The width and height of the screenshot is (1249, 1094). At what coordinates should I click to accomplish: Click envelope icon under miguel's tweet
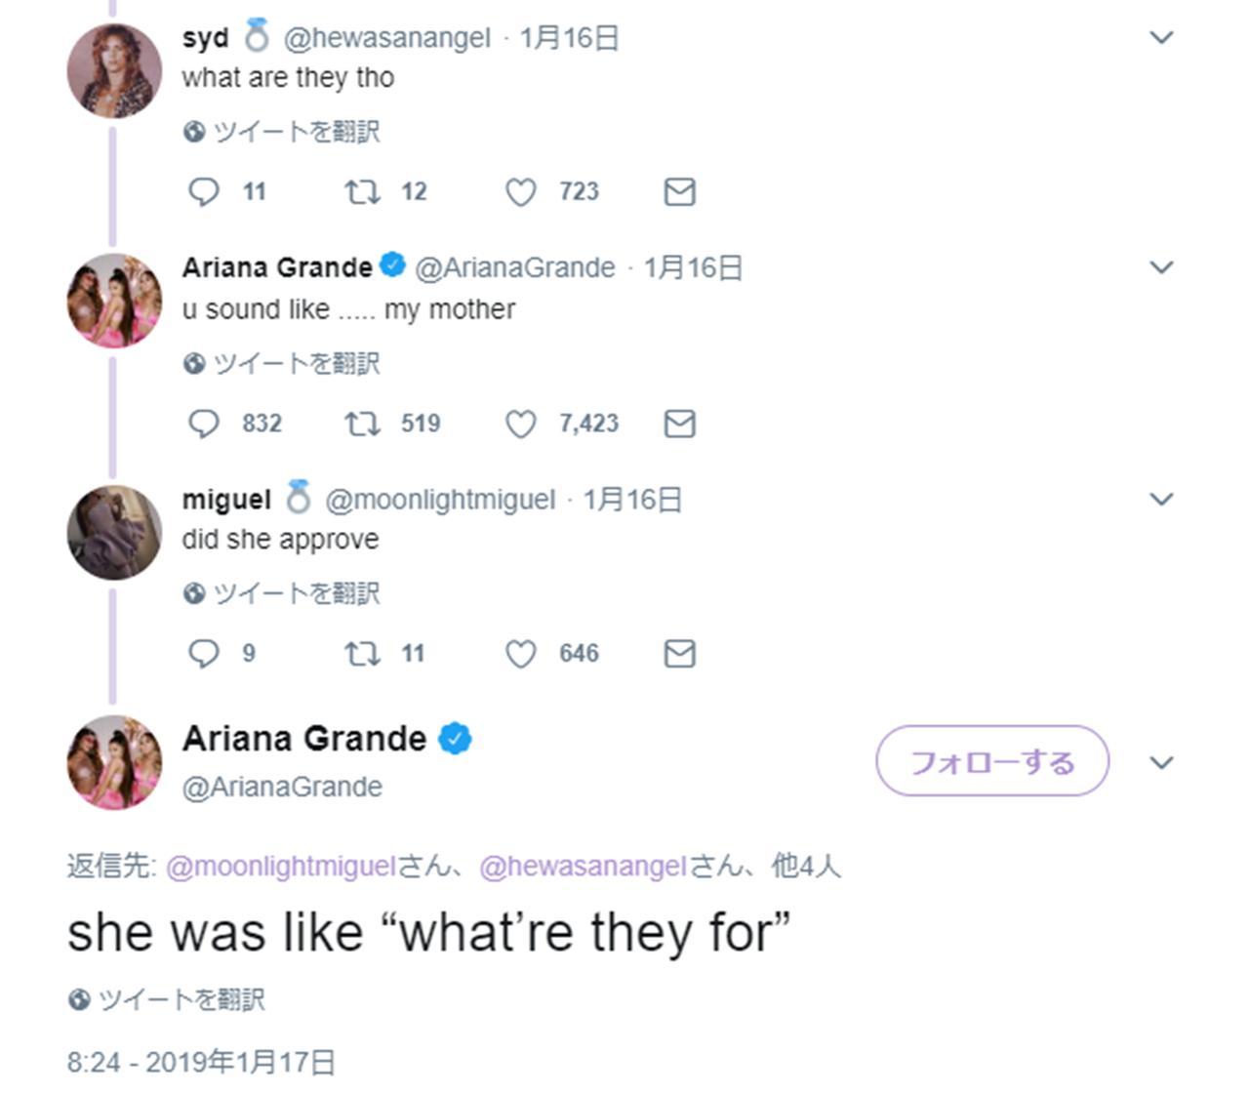tap(679, 653)
